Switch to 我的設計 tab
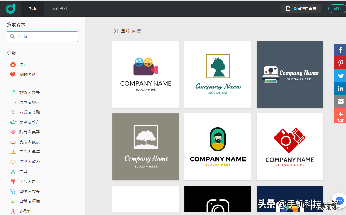The height and width of the screenshot is (215, 346). 59,9
